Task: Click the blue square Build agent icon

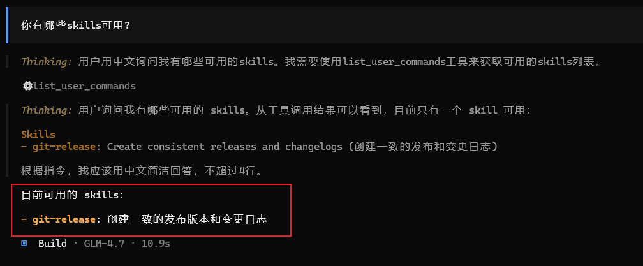Action: (x=24, y=244)
